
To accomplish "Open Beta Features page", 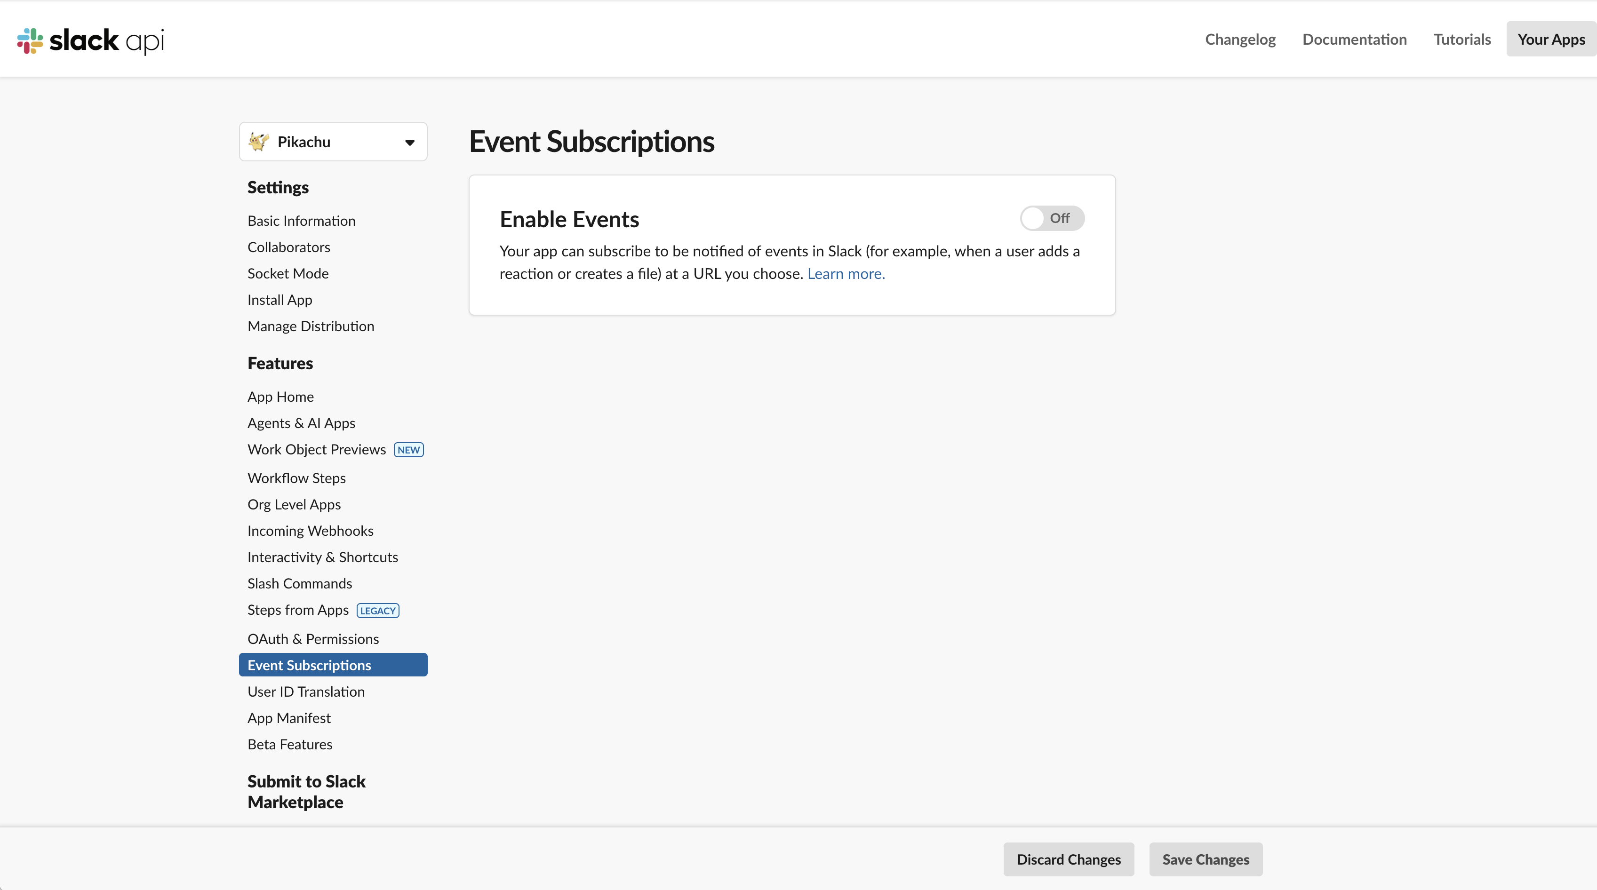I will coord(290,744).
